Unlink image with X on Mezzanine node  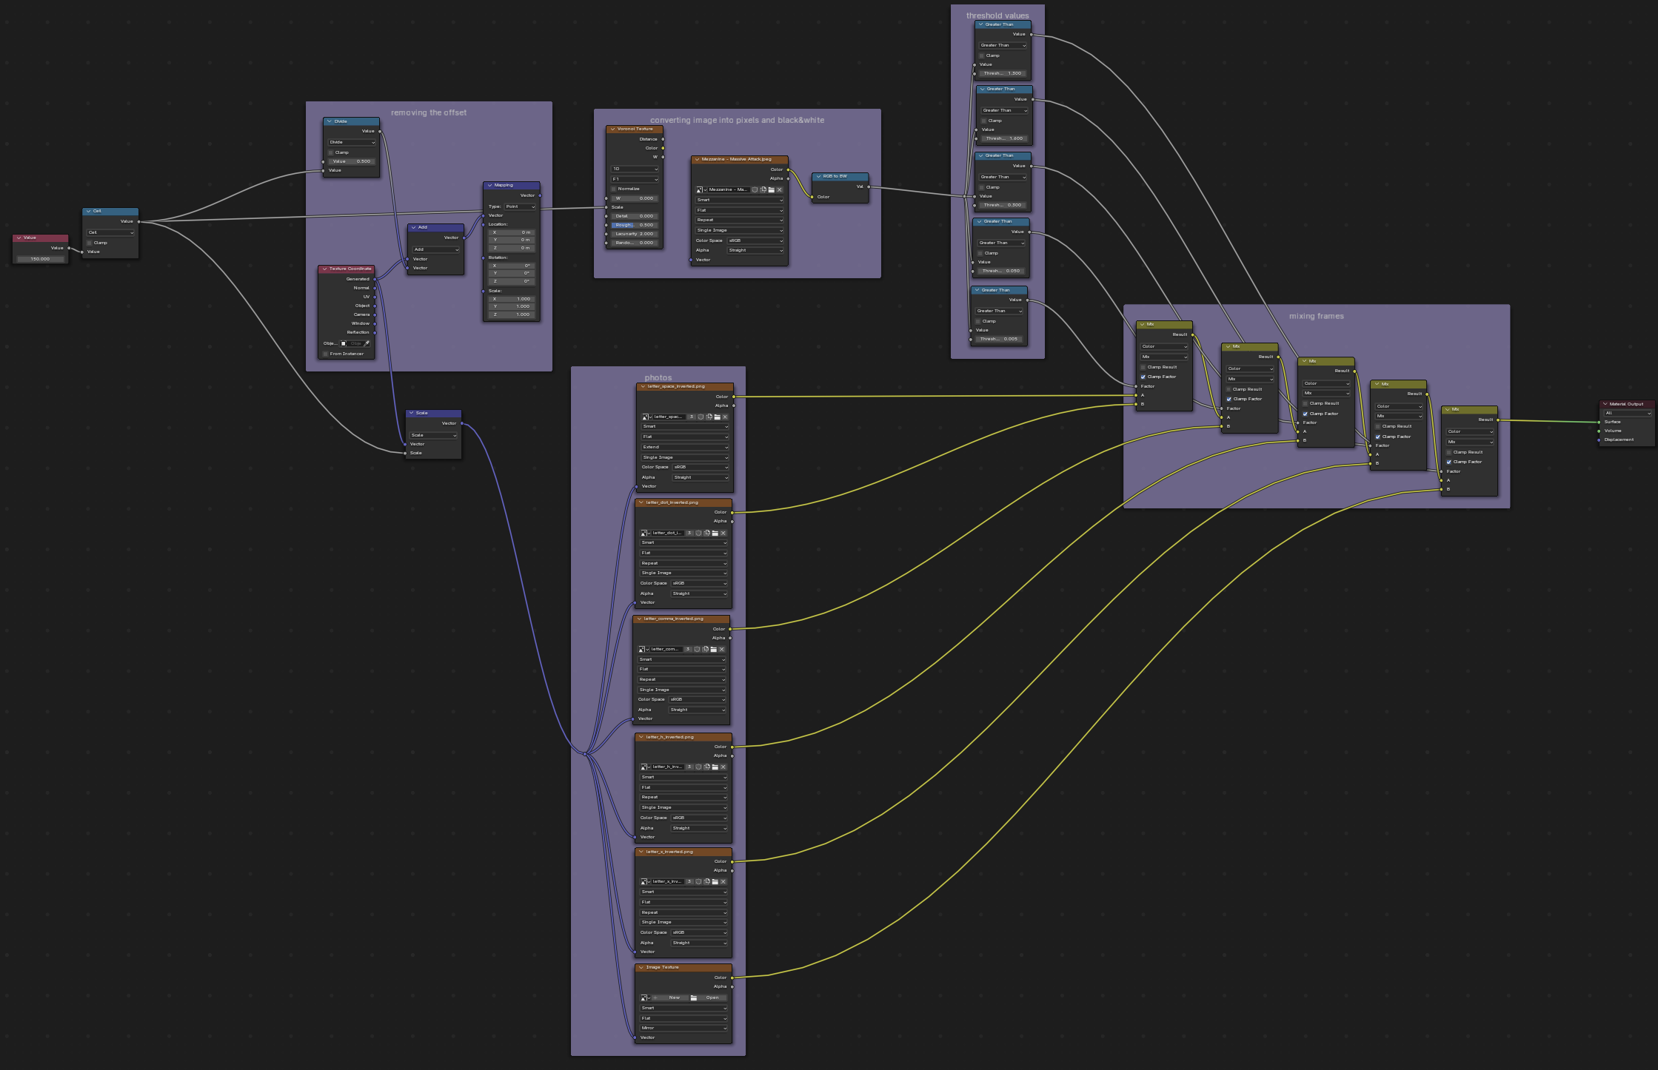click(779, 189)
